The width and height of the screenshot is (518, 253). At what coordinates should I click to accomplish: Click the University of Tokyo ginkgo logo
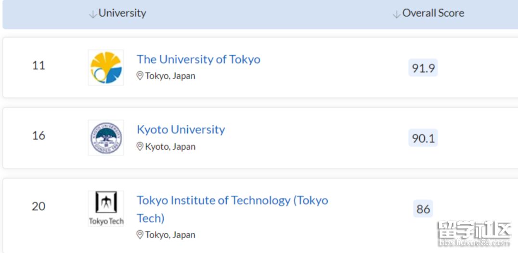(106, 68)
